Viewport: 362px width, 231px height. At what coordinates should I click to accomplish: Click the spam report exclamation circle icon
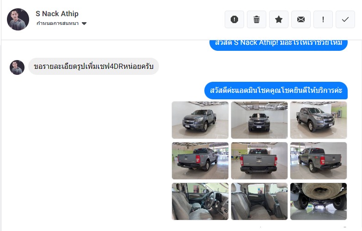[x=234, y=19]
